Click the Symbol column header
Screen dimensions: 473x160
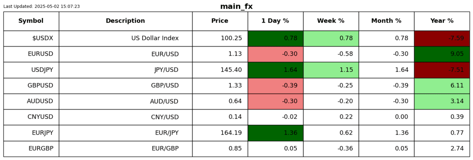31,21
